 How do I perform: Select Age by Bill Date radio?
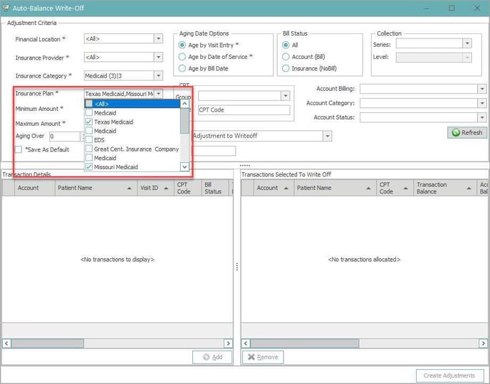point(182,68)
